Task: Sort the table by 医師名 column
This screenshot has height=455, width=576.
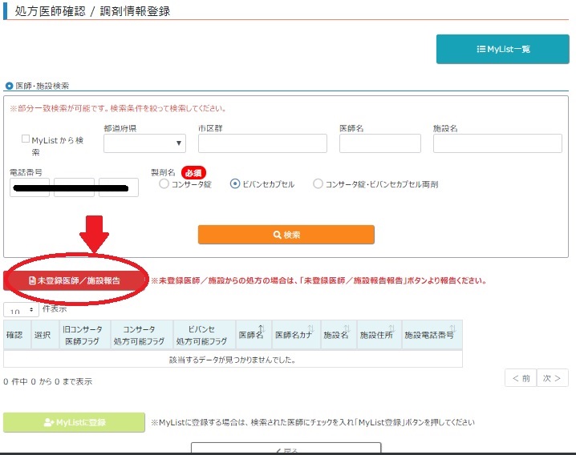Action: tap(250, 335)
